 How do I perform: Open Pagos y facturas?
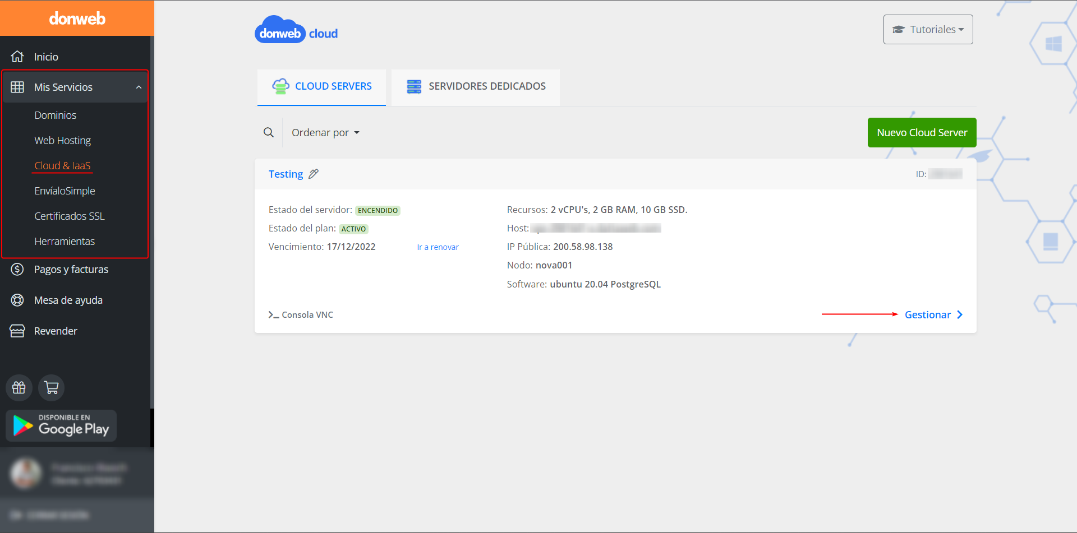[x=71, y=269]
